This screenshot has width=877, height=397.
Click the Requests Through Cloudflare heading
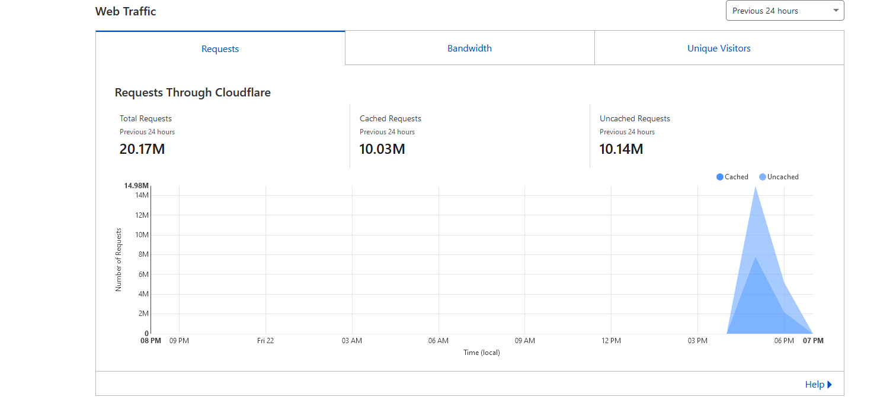click(x=193, y=93)
